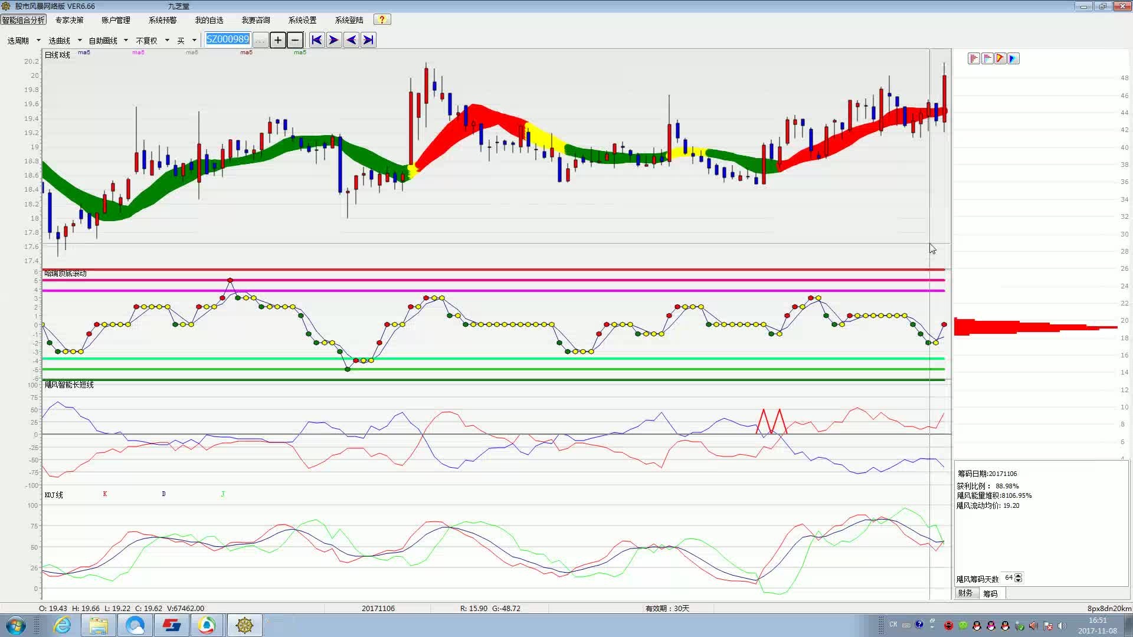Click the plus zoom-in button
Screen dimensions: 1133x637
coord(277,40)
